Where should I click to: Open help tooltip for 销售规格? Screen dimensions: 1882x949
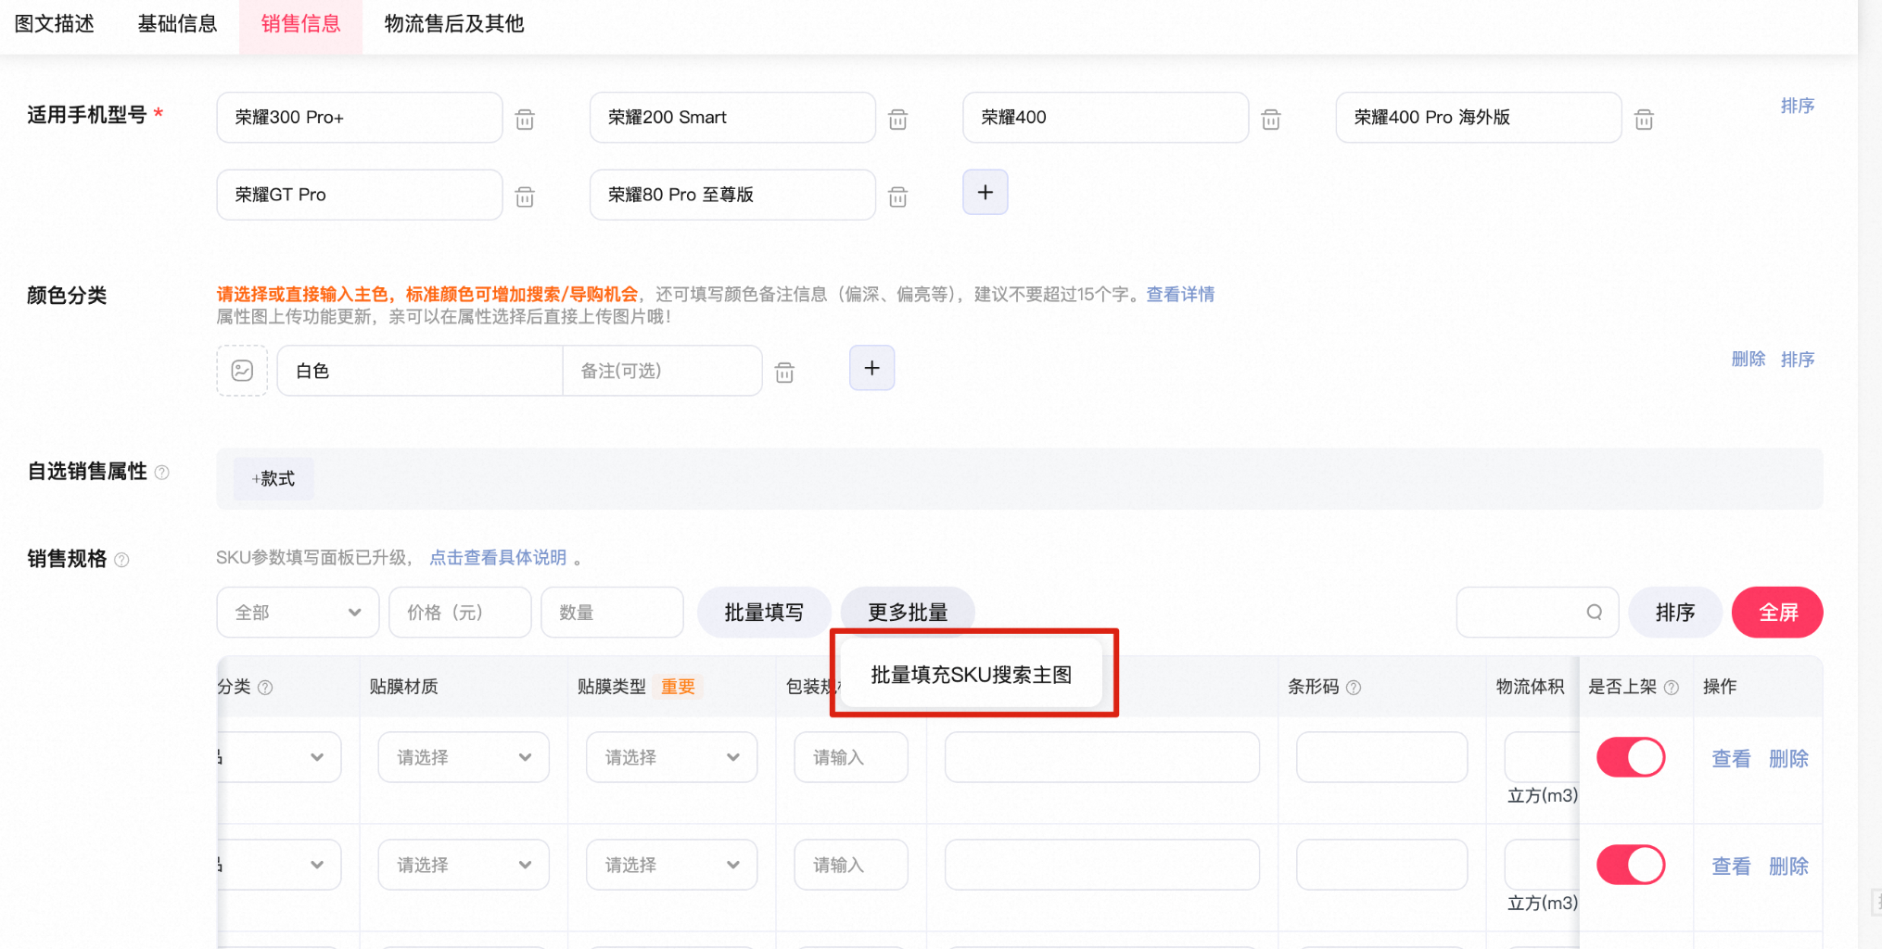pyautogui.click(x=121, y=560)
